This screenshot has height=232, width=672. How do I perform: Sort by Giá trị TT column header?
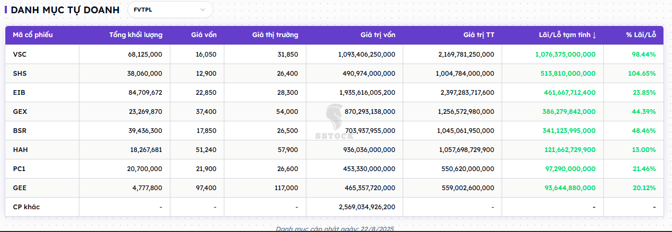point(478,35)
